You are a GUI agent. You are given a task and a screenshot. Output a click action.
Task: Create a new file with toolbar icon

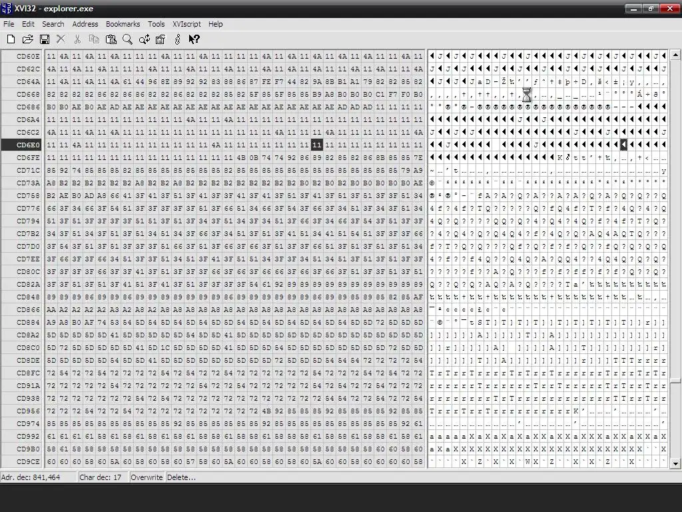(x=11, y=39)
